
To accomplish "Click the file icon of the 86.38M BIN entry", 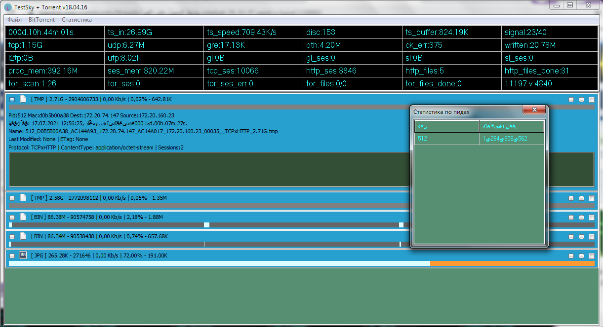I will coord(23,217).
